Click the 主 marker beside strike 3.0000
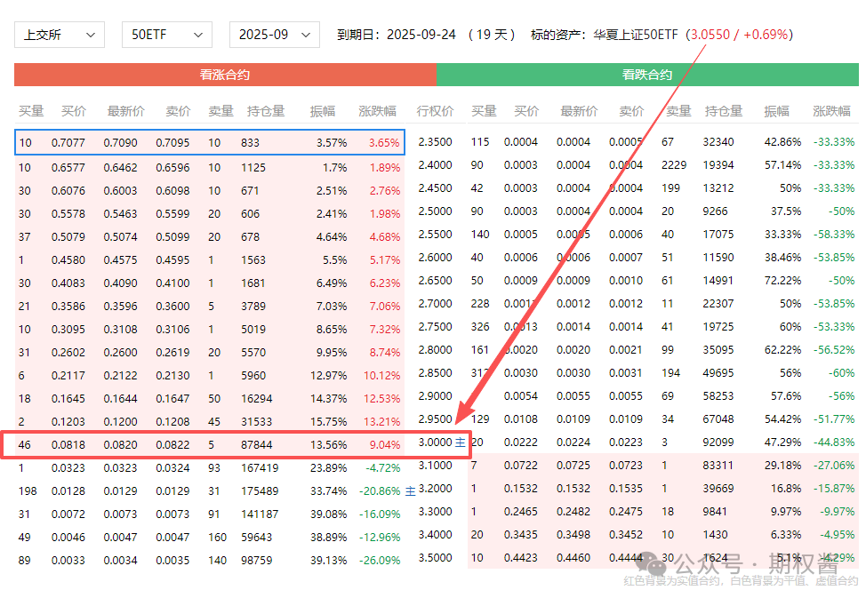The width and height of the screenshot is (866, 598). (461, 443)
